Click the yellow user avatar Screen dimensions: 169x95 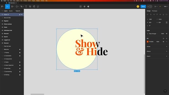click(x=138, y=7)
